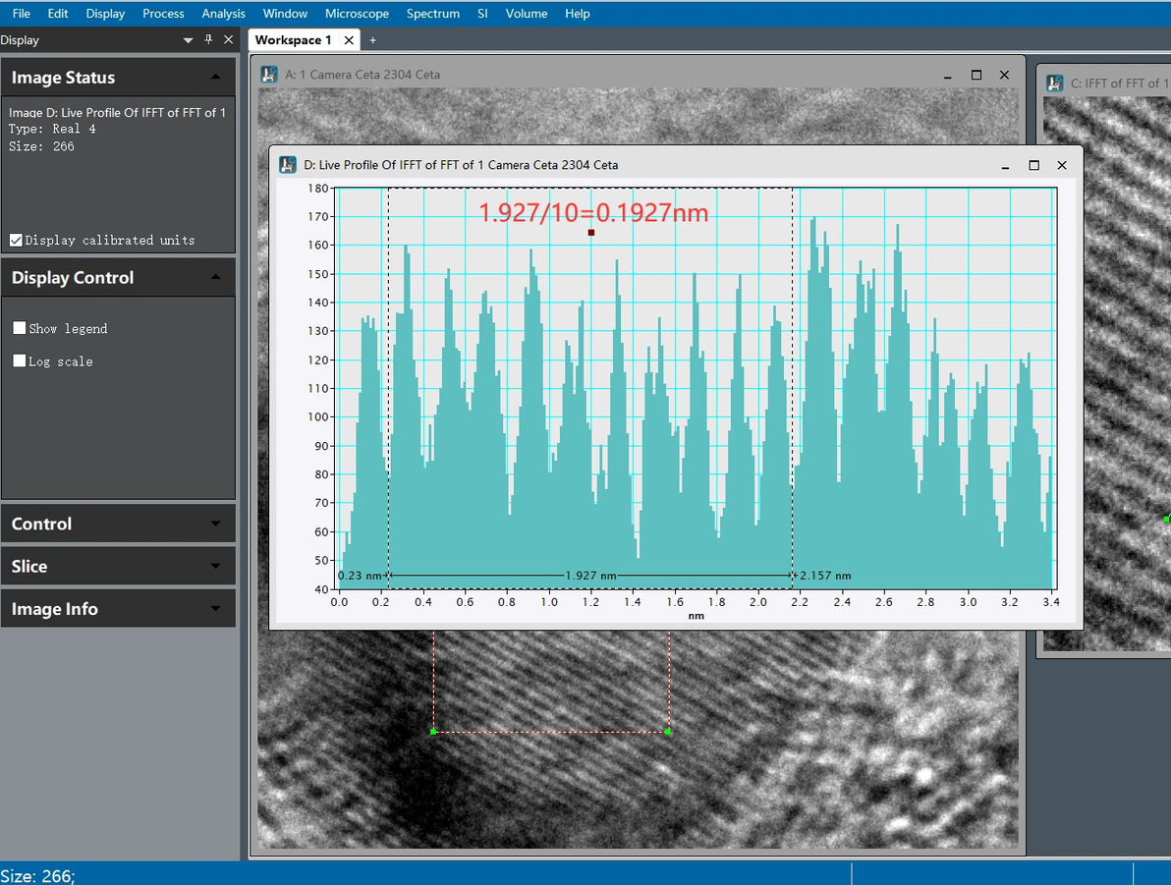1171x885 pixels.
Task: Add a new workspace with the plus icon
Action: point(372,40)
